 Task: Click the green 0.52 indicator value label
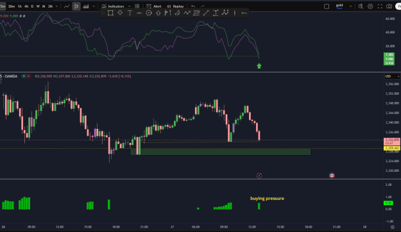[x=388, y=203]
